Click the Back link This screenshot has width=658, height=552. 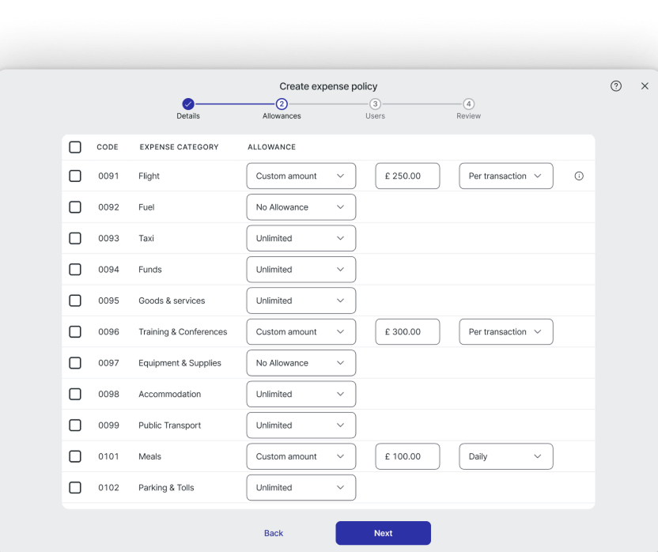point(274,533)
